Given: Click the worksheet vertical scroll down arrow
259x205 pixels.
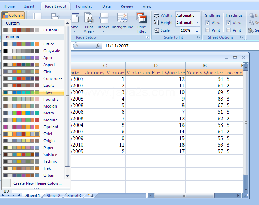Looking at the screenshot, I should tap(246, 189).
